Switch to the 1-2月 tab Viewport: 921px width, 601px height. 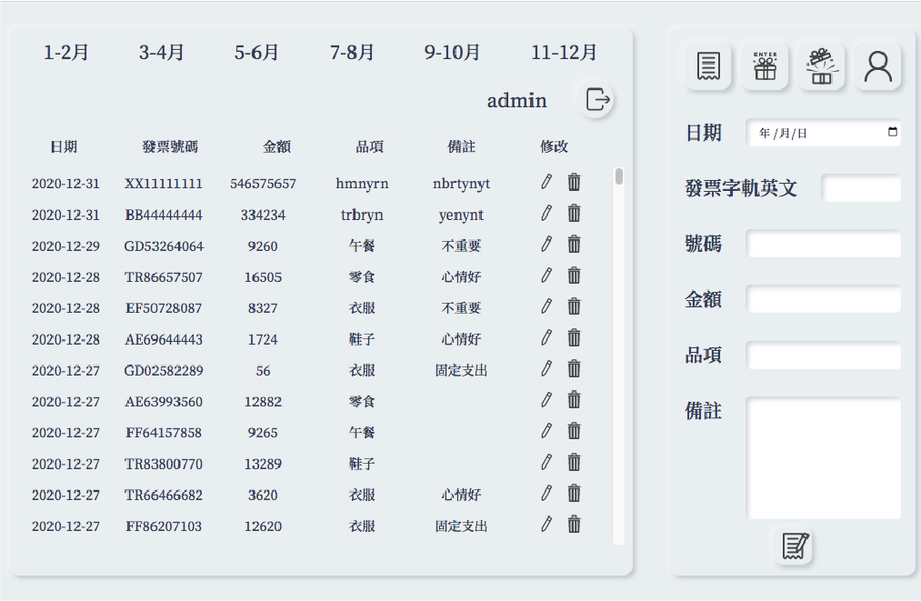(66, 53)
